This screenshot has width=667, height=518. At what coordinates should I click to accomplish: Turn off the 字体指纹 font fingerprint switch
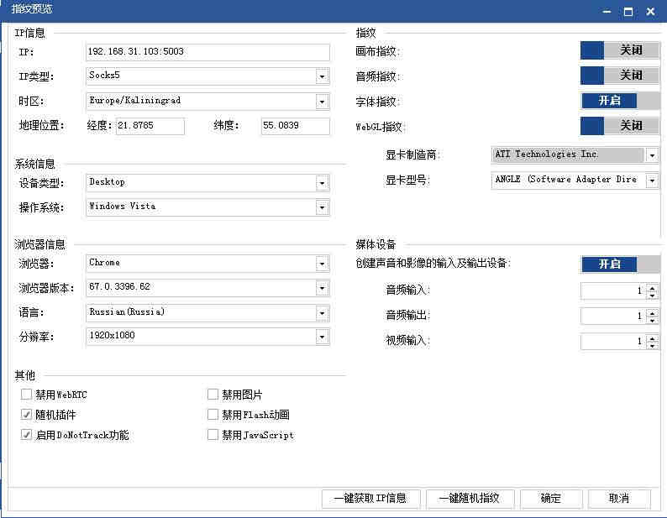tap(620, 101)
